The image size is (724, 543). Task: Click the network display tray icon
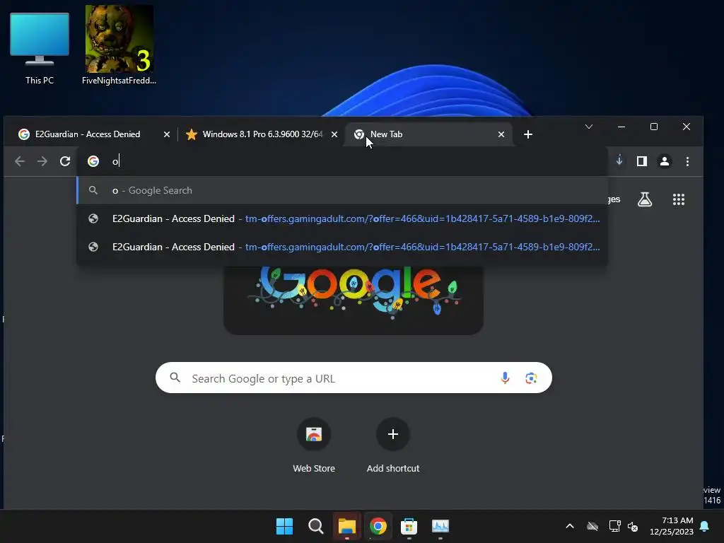(614, 526)
